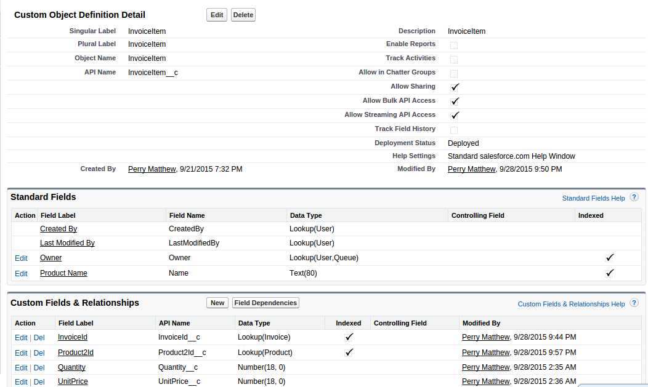Open Perry Matthew link in UnitPrice row
This screenshot has height=387, width=648.
(x=485, y=381)
